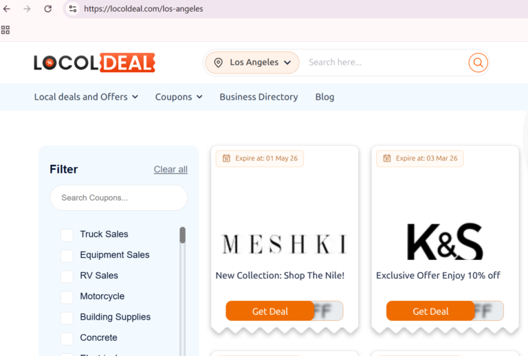528x356 pixels.
Task: Click the Expire at: 01 May 26 badge
Action: (260, 158)
